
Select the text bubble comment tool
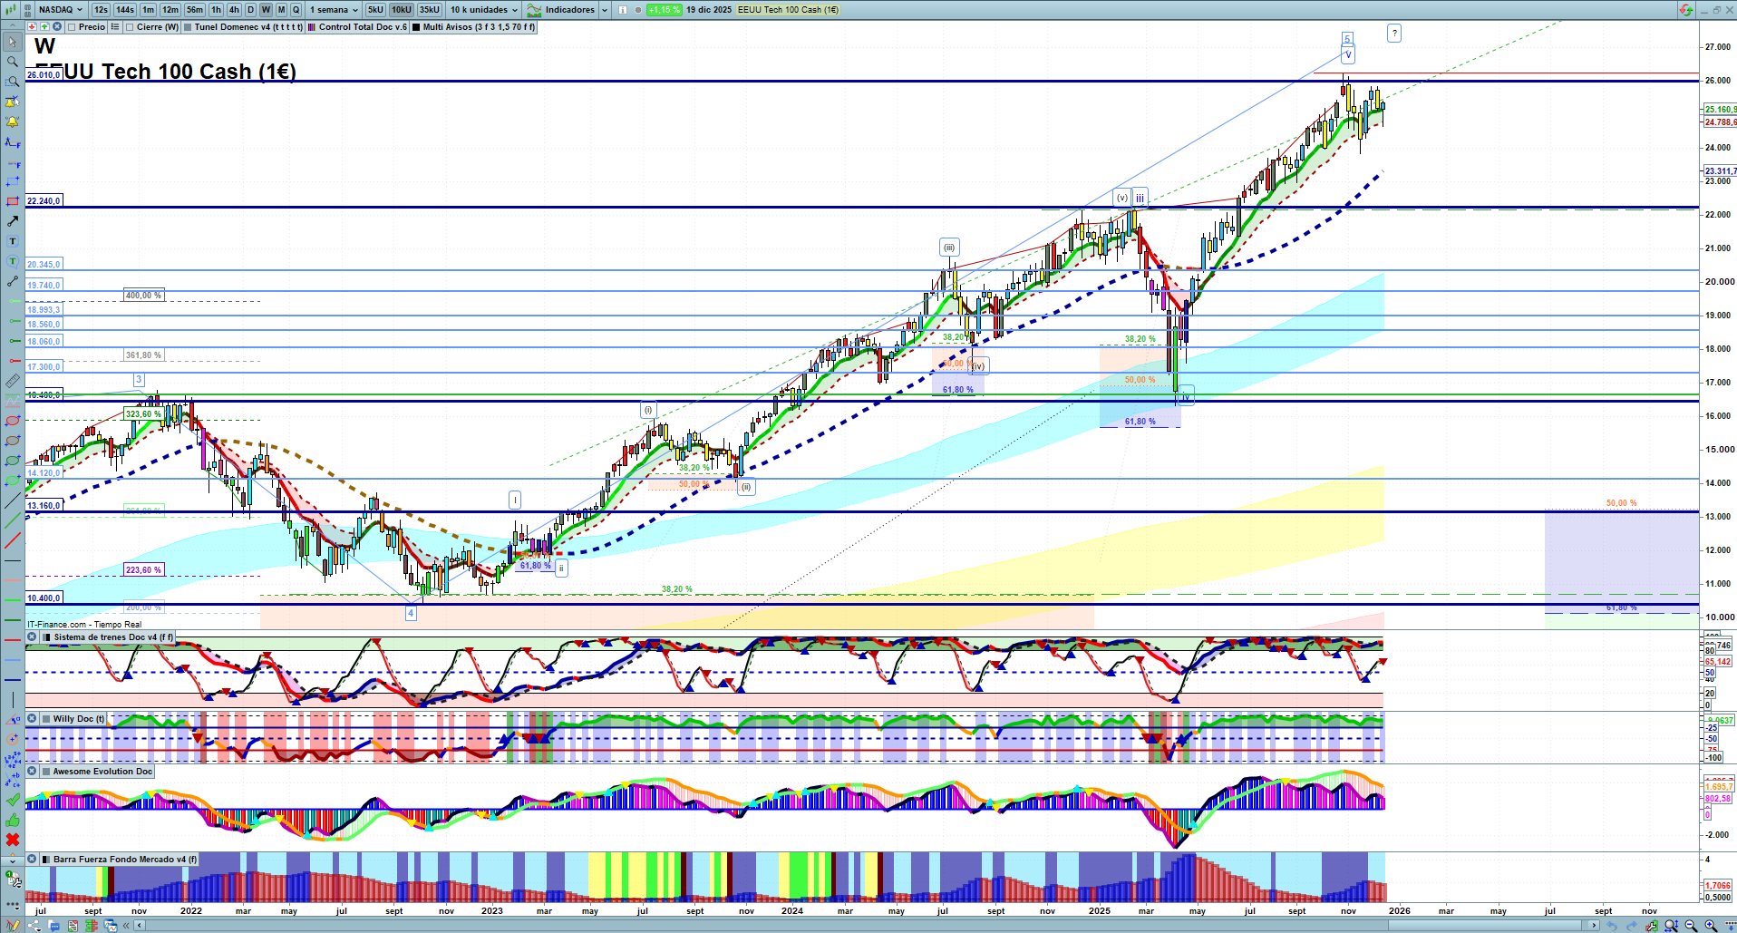13,261
